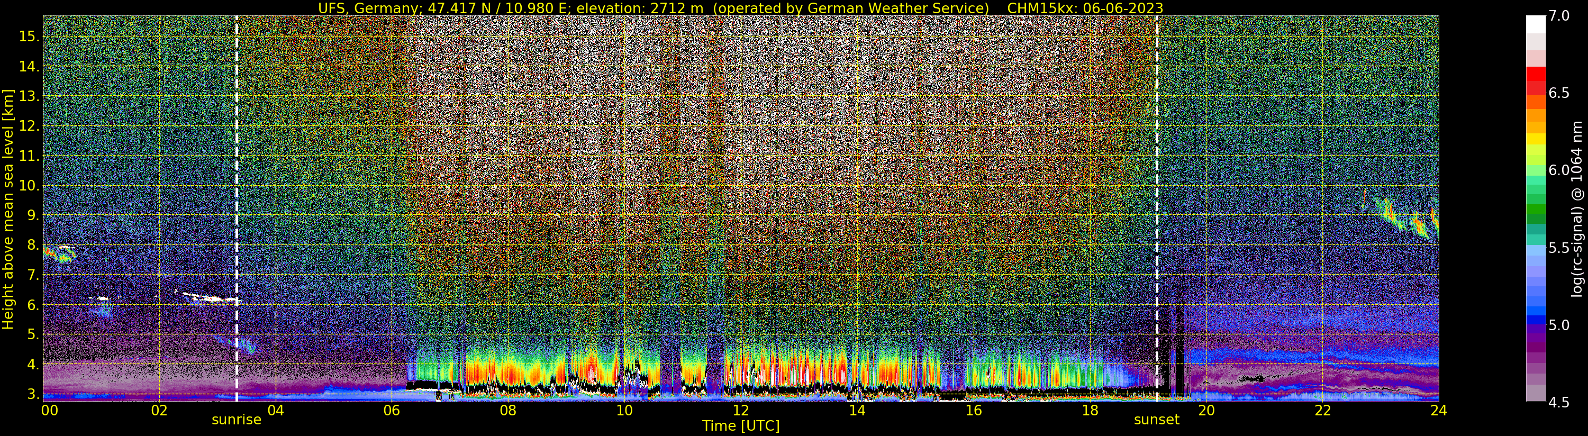This screenshot has width=1588, height=436.
Task: Click the height axis tick '9.'
Action: [33, 216]
